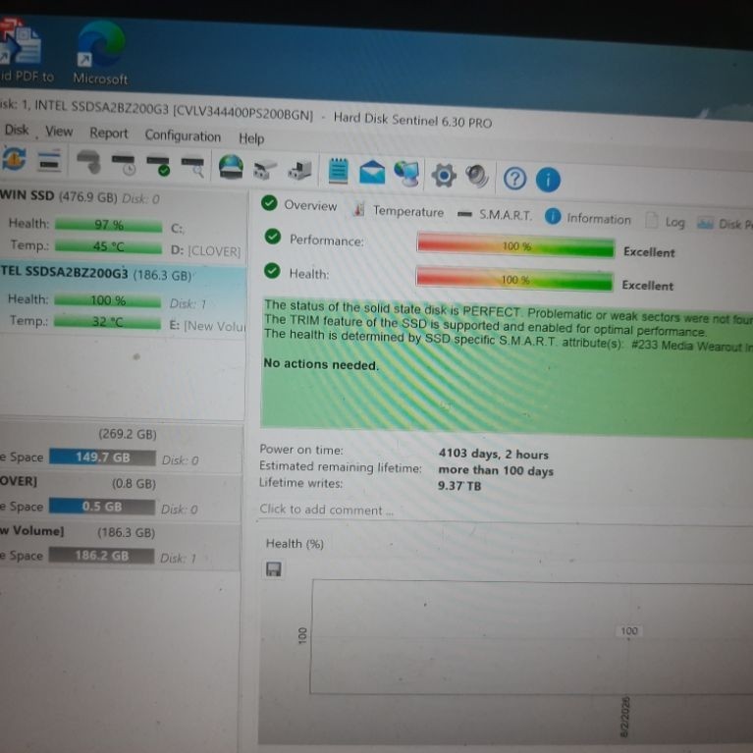Click the blue info circle toolbar icon
The width and height of the screenshot is (753, 753).
click(x=548, y=180)
